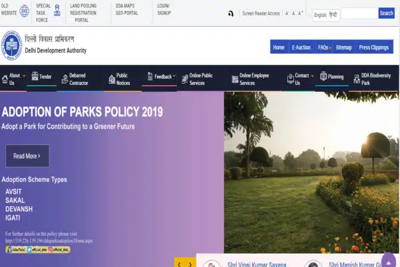Click the Contact Us monitor icon
Image resolution: width=400 pixels, height=267 pixels.
[290, 79]
